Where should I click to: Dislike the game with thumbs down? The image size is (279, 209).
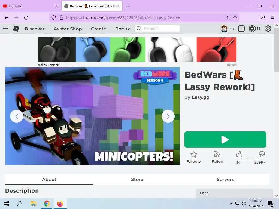pyautogui.click(x=262, y=154)
